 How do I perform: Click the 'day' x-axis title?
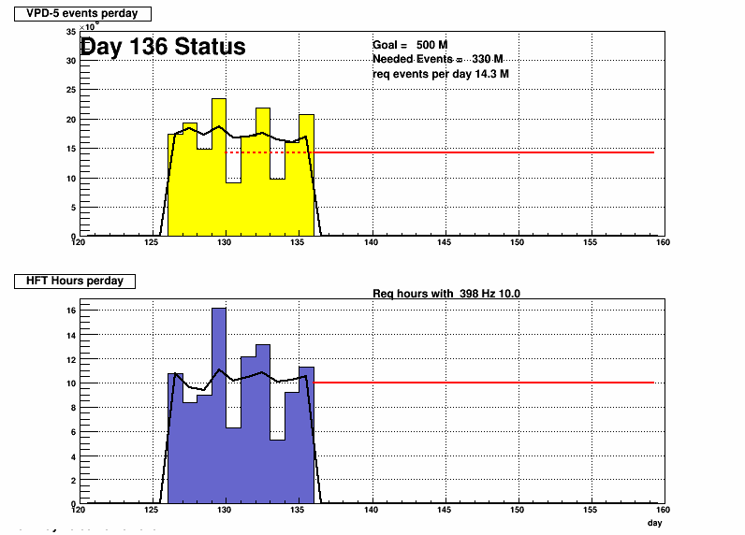[x=654, y=523]
